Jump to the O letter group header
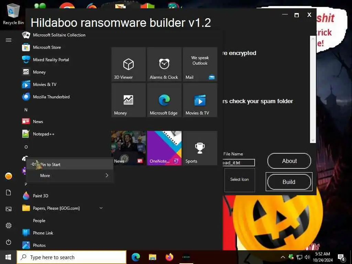 coord(26,147)
